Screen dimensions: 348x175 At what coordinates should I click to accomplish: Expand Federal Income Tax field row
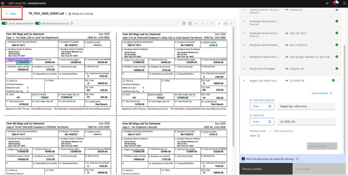244,10
